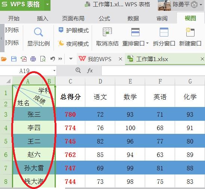Screen dimensions: 205x189
Task: Click the user avatar picture
Action: 165,5
